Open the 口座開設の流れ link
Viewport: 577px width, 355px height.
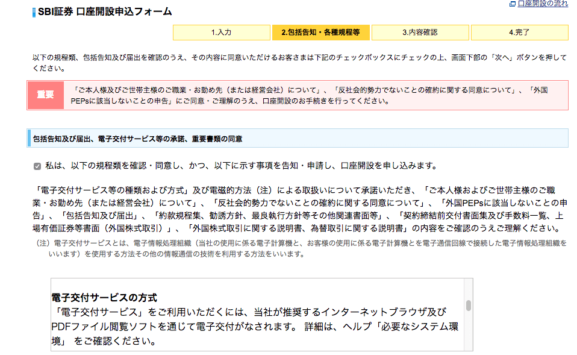tap(543, 3)
